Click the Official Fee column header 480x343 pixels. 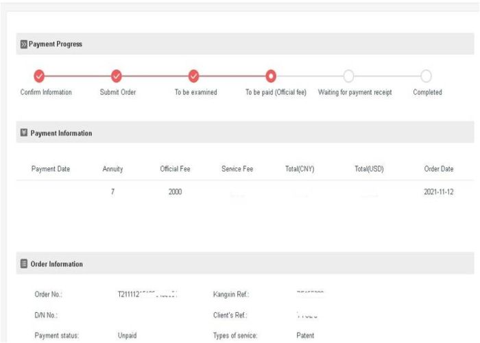(x=175, y=169)
